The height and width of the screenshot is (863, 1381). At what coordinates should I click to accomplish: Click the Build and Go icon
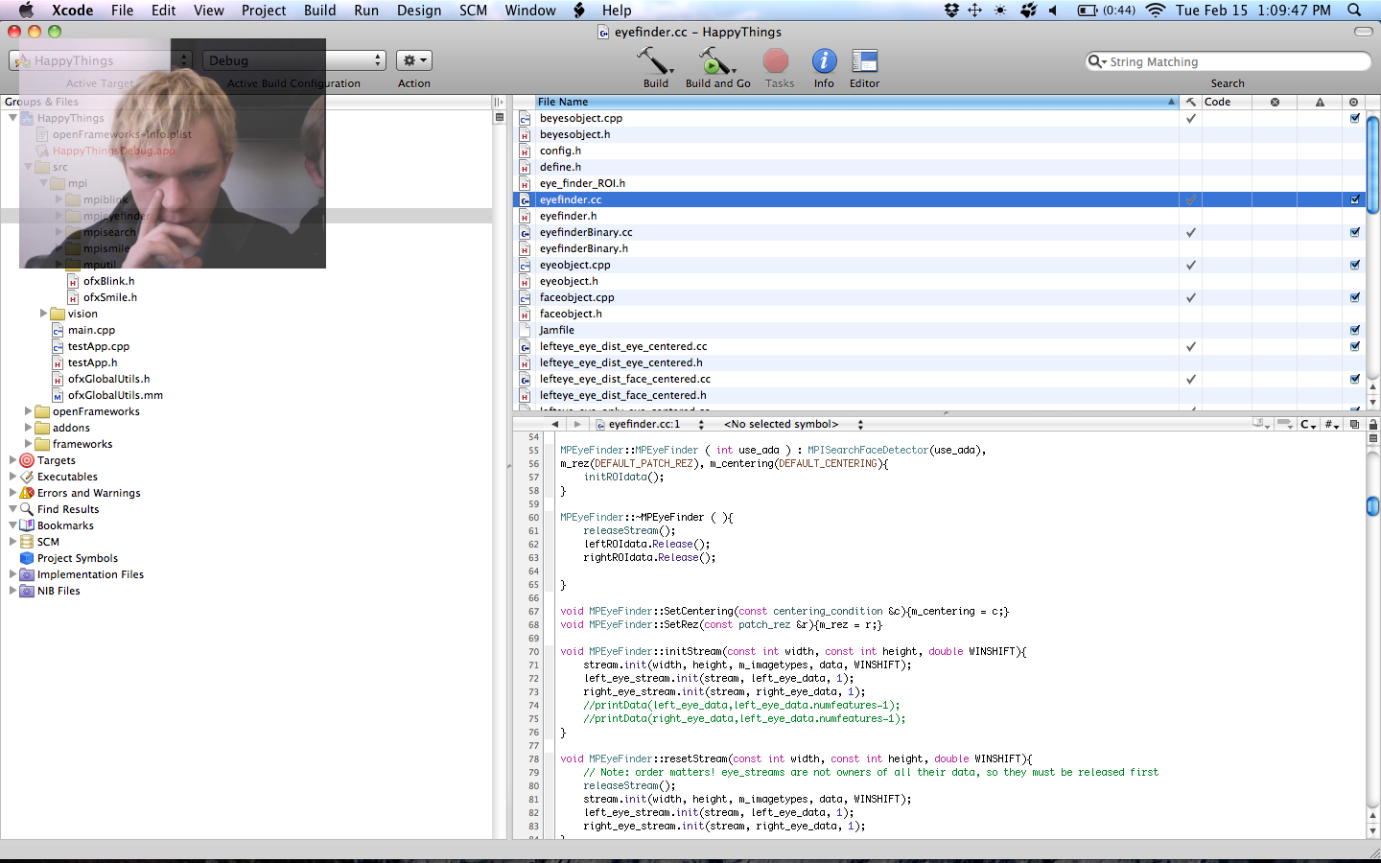point(714,61)
